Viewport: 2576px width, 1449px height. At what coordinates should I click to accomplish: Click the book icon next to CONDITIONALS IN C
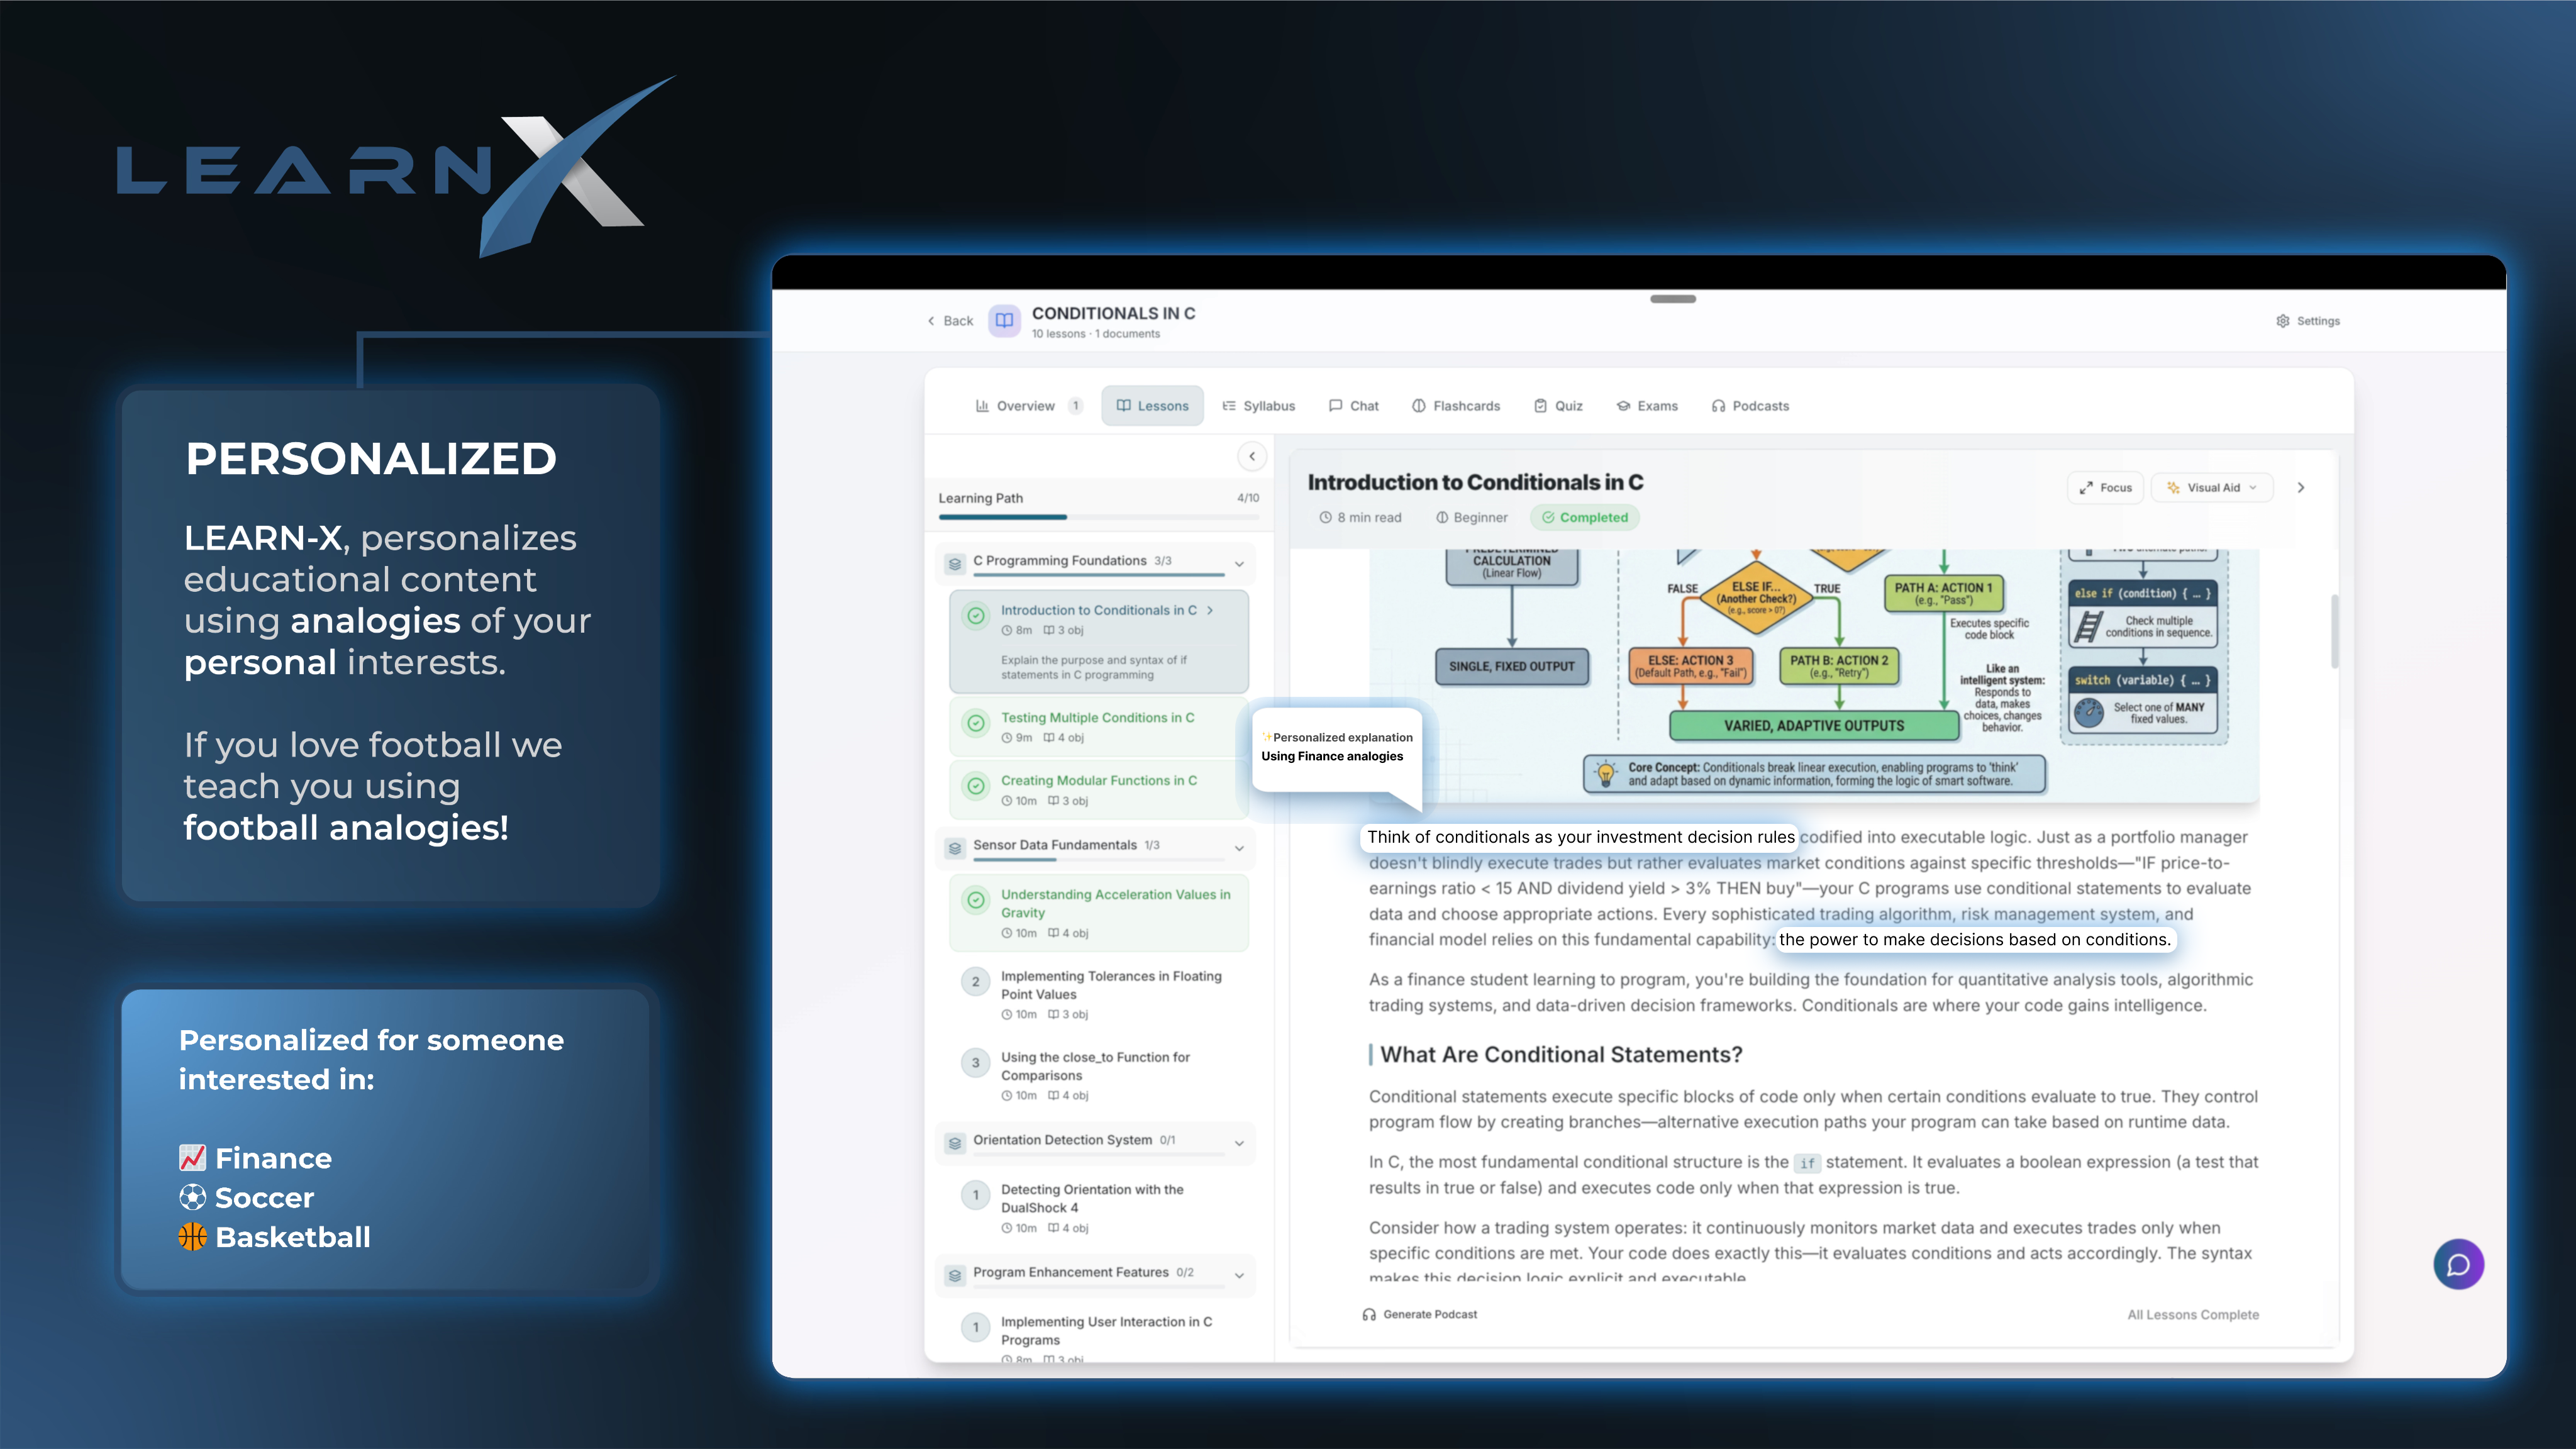1004,321
